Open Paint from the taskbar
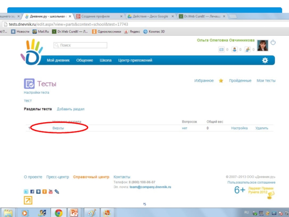Image resolution: width=289 pixels, height=217 pixels. 92,213
